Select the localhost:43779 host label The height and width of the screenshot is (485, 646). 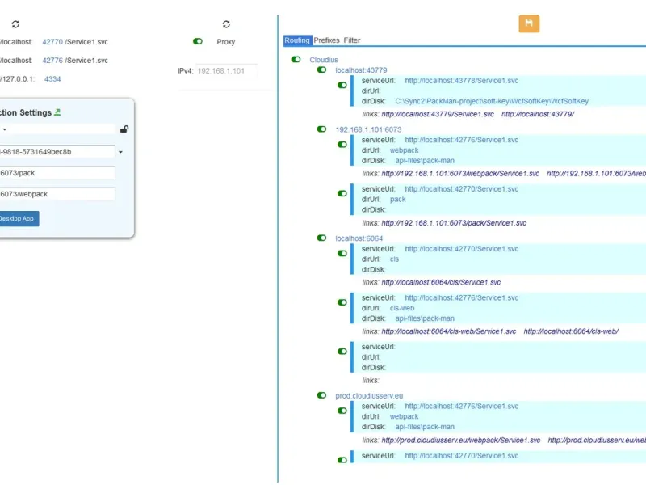point(361,70)
